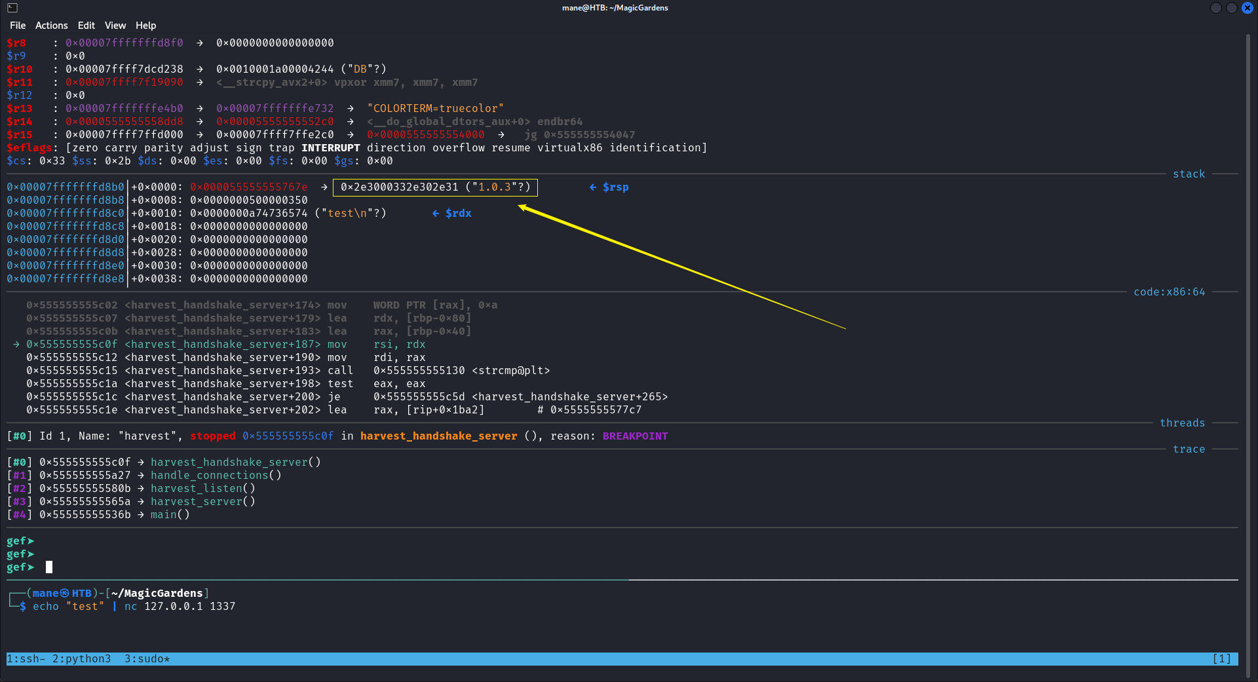Click the terminal icon in title bar

click(12, 8)
